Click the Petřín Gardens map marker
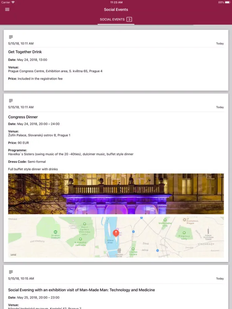 click(85, 224)
